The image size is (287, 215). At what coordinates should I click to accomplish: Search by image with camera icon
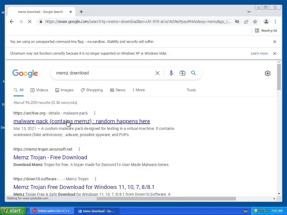pos(182,73)
